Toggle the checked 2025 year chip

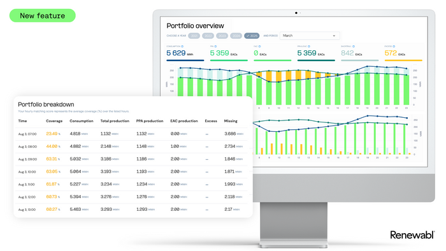pyautogui.click(x=252, y=36)
